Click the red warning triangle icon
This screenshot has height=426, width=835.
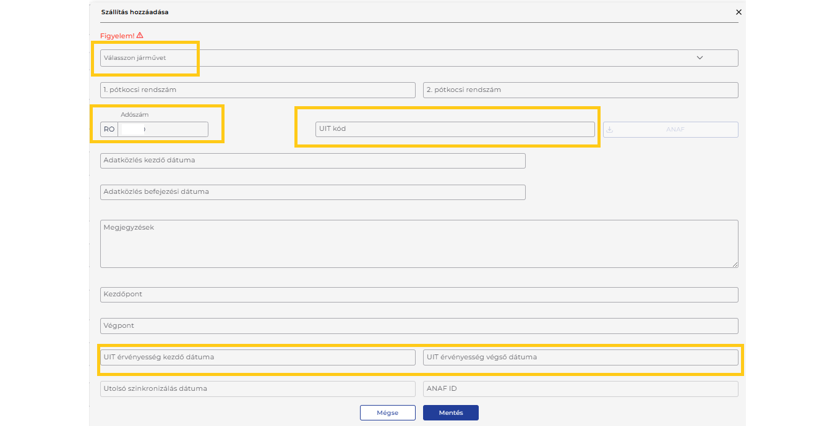coord(140,35)
